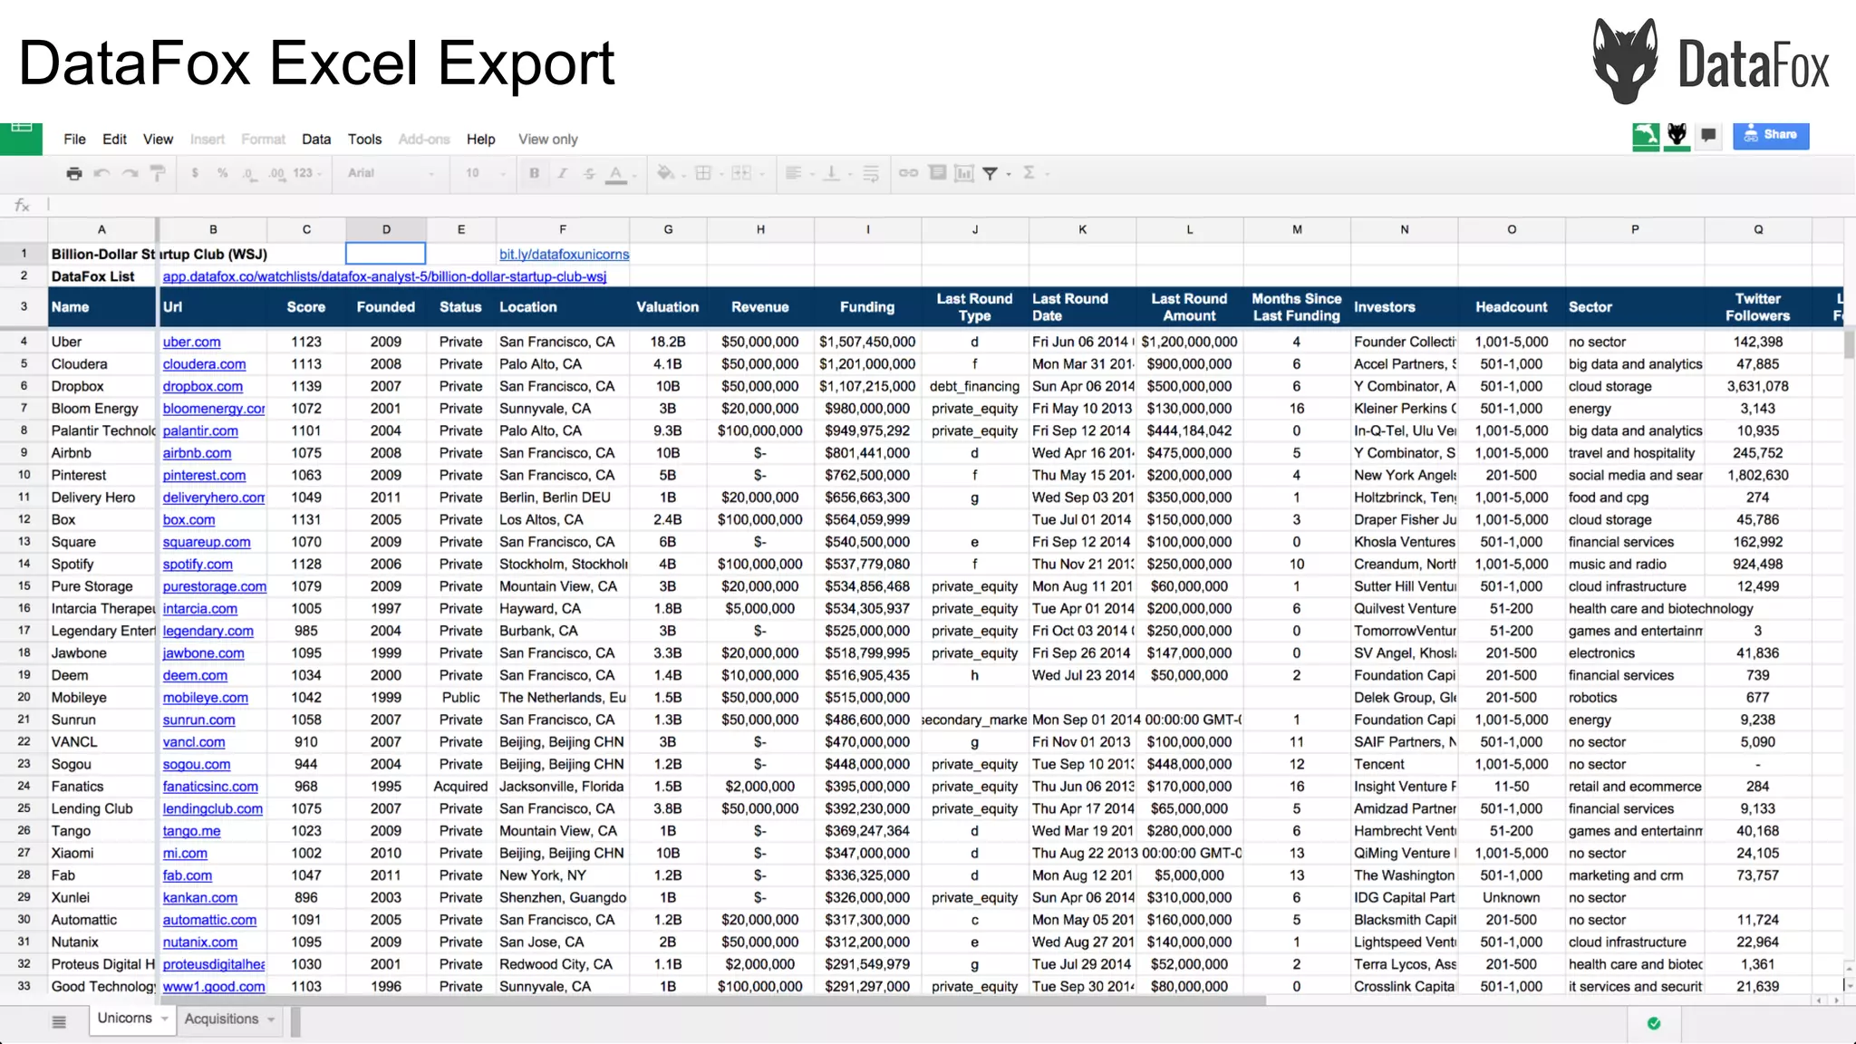Click the Wrap text icon
This screenshot has width=1856, height=1044.
(871, 173)
